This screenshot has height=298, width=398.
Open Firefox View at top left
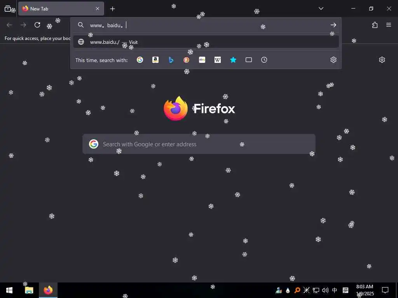[x=8, y=9]
